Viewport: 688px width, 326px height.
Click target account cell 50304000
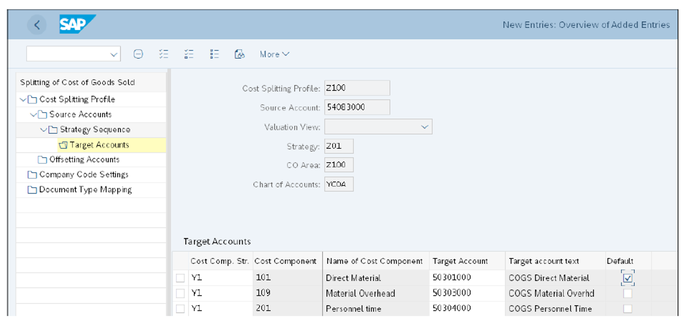(467, 309)
